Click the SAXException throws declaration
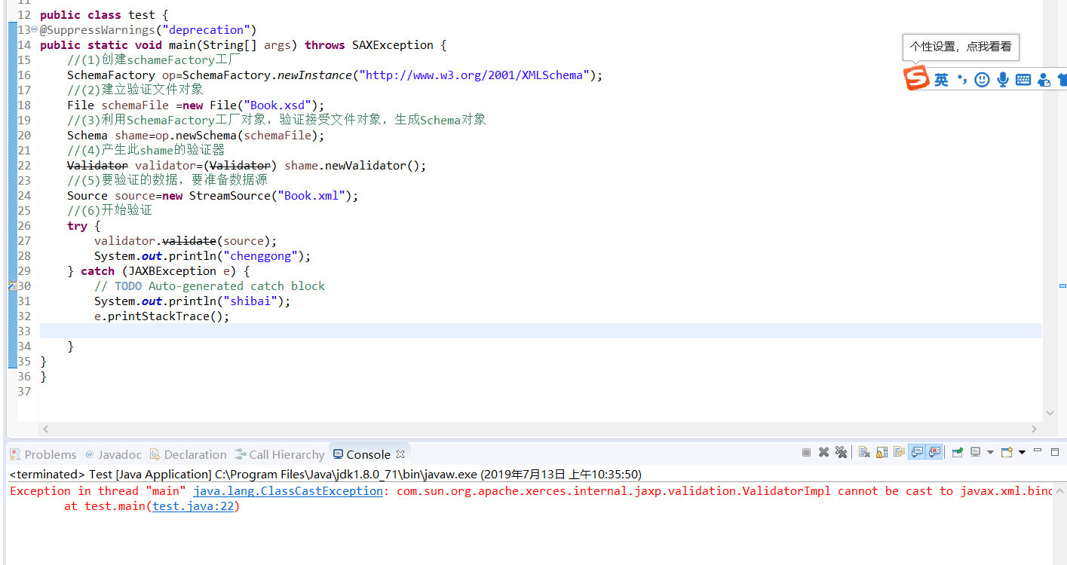 (x=393, y=45)
